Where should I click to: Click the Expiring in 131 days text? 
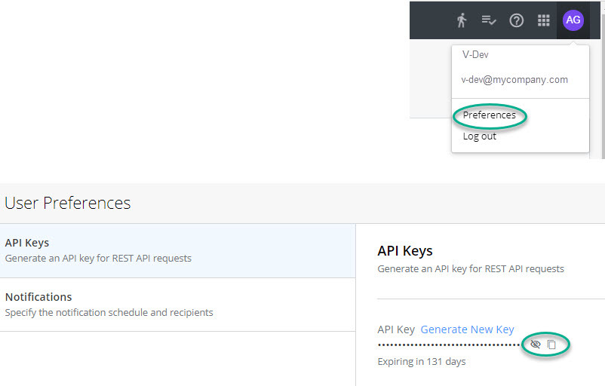tap(422, 361)
